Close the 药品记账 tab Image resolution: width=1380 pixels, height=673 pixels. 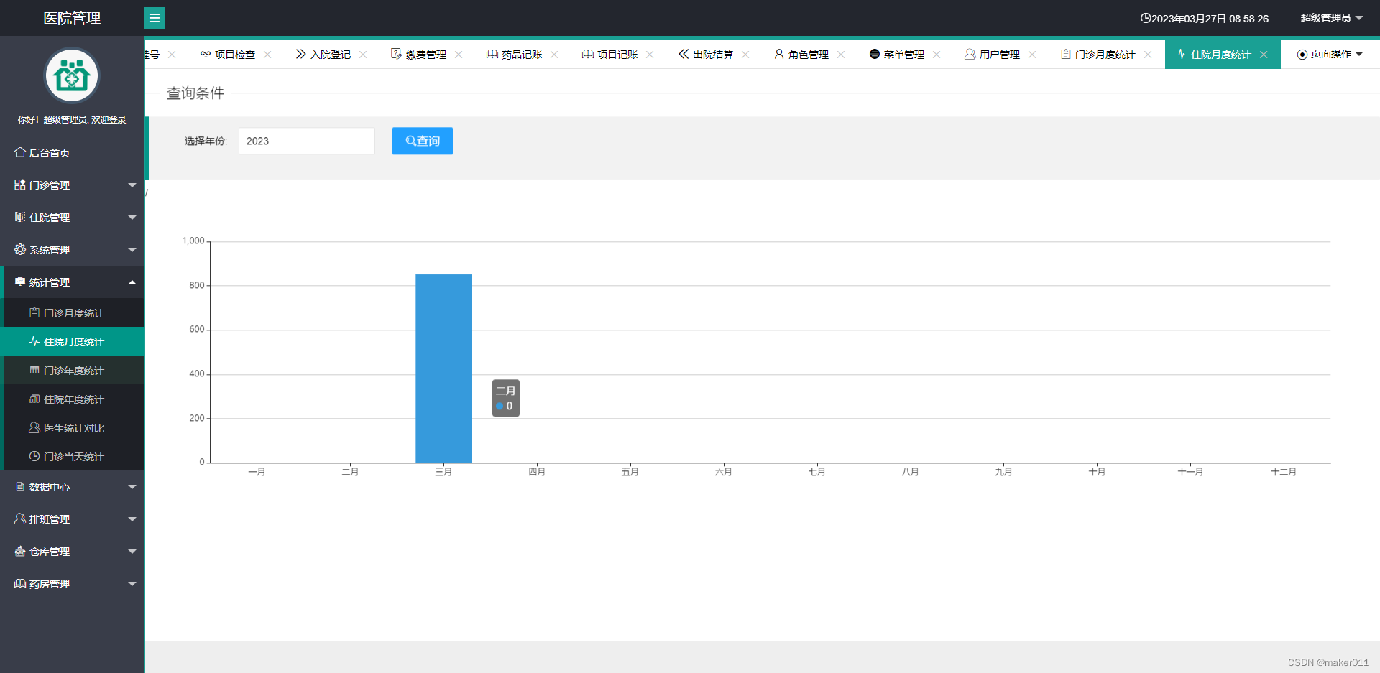tap(554, 54)
